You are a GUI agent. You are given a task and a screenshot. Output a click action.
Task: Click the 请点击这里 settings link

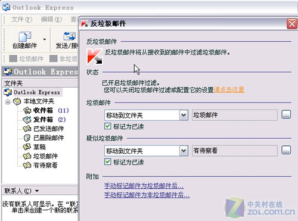pos(229,90)
